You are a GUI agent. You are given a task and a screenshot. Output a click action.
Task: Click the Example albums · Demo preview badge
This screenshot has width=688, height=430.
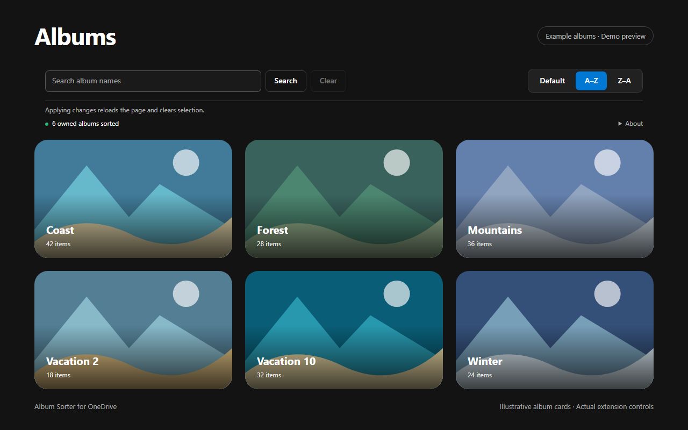[596, 36]
